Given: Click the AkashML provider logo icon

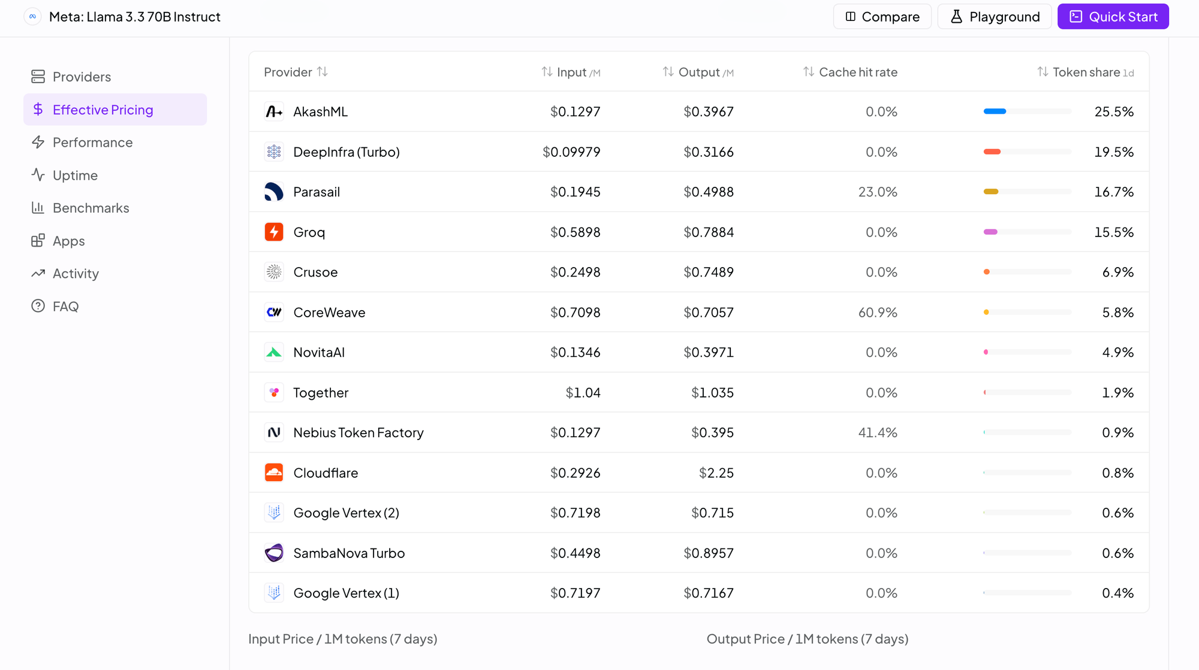Looking at the screenshot, I should [274, 111].
